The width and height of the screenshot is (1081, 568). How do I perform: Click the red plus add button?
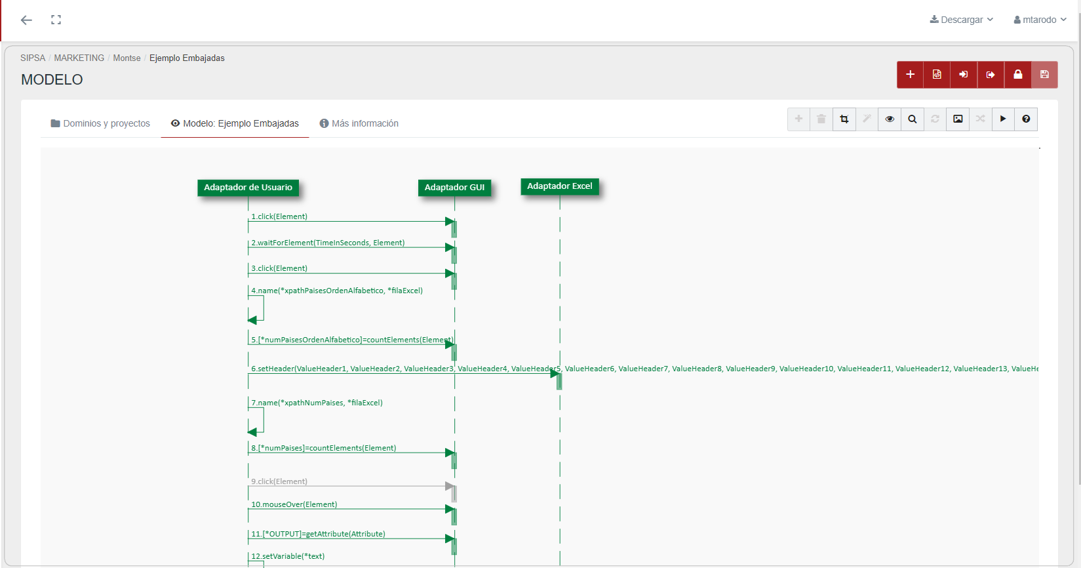point(910,75)
